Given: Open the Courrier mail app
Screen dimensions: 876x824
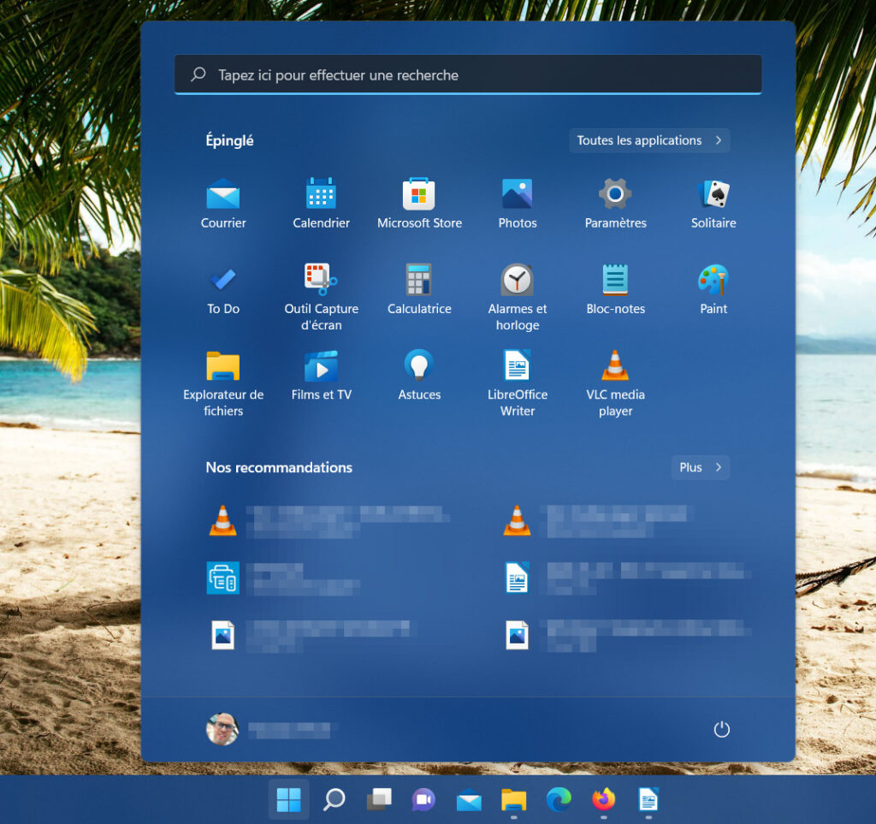Looking at the screenshot, I should [223, 204].
